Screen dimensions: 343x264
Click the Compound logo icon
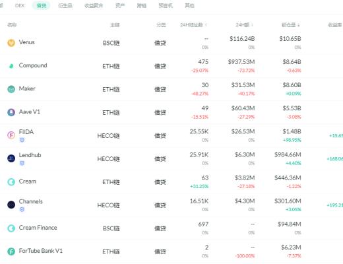(11, 66)
